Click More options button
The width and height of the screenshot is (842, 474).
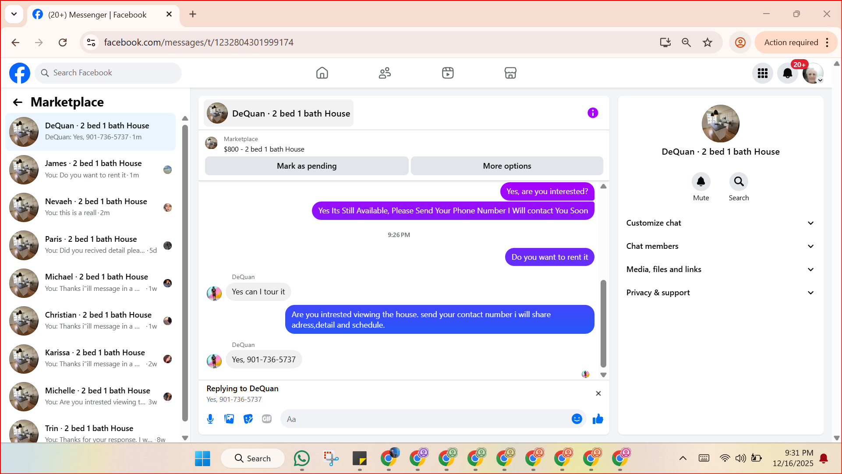507,166
